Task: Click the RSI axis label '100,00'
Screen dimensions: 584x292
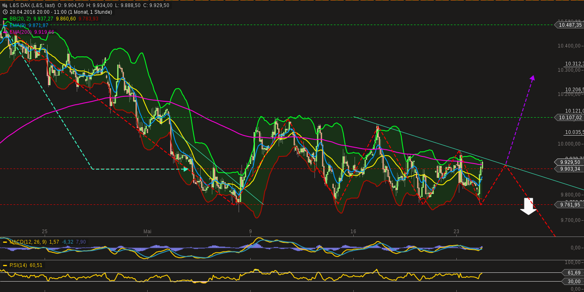Action: (x=573, y=262)
